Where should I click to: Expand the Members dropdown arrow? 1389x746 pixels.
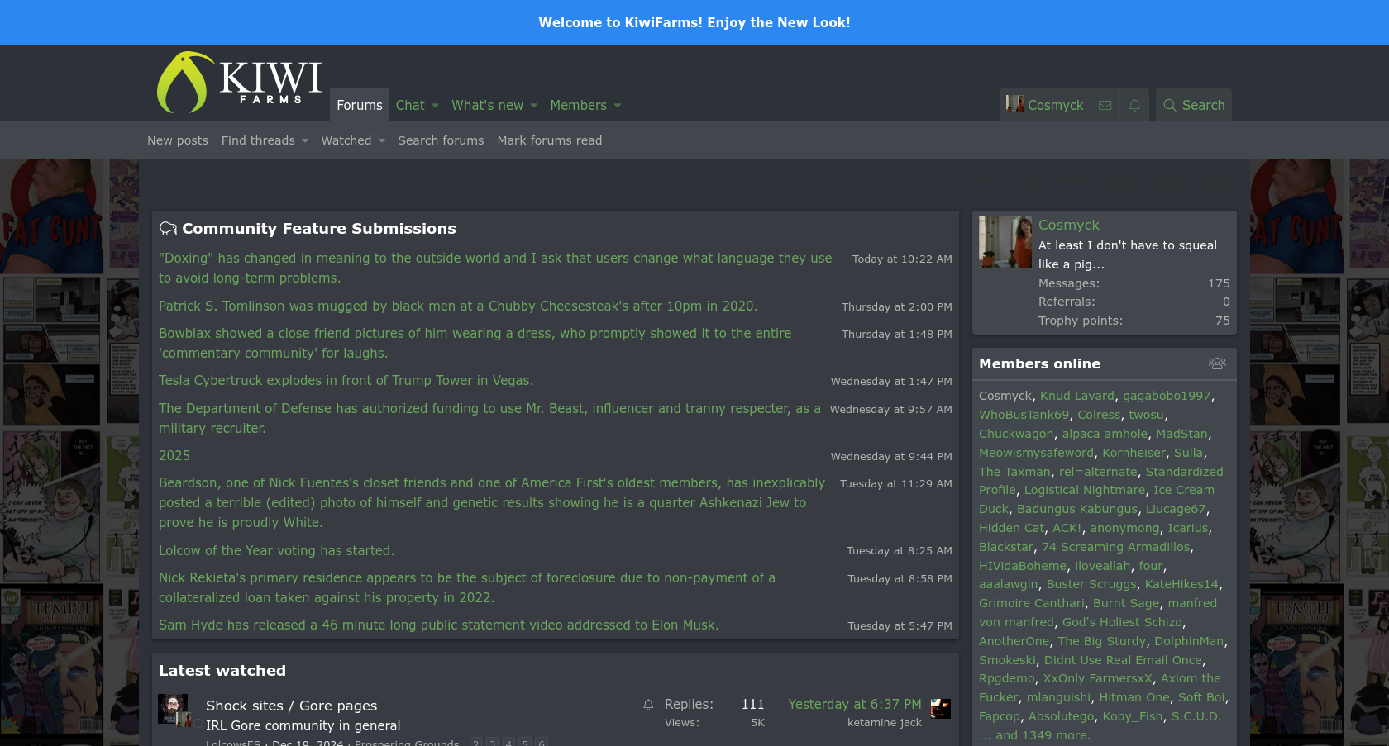click(x=617, y=106)
